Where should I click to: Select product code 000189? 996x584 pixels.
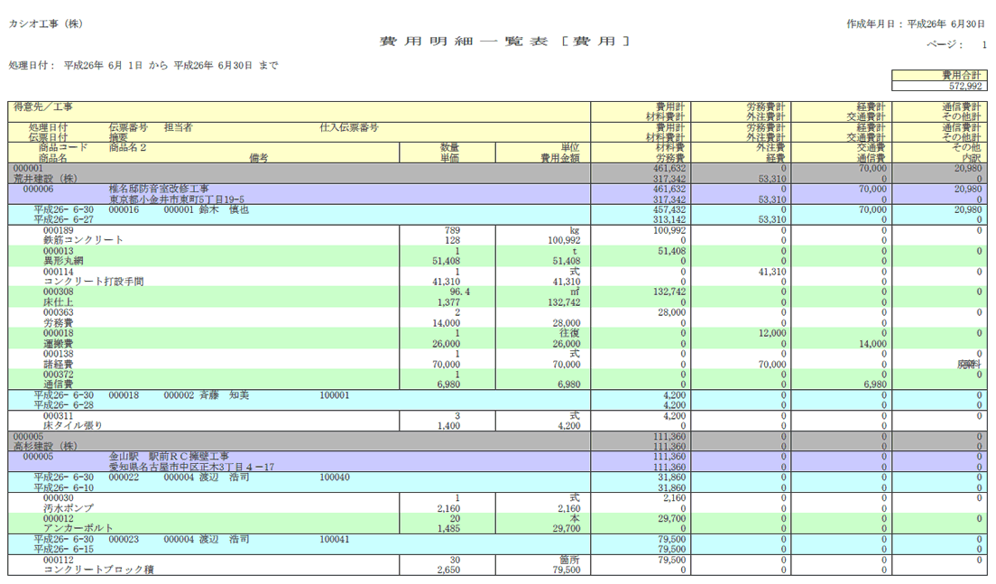pos(59,230)
